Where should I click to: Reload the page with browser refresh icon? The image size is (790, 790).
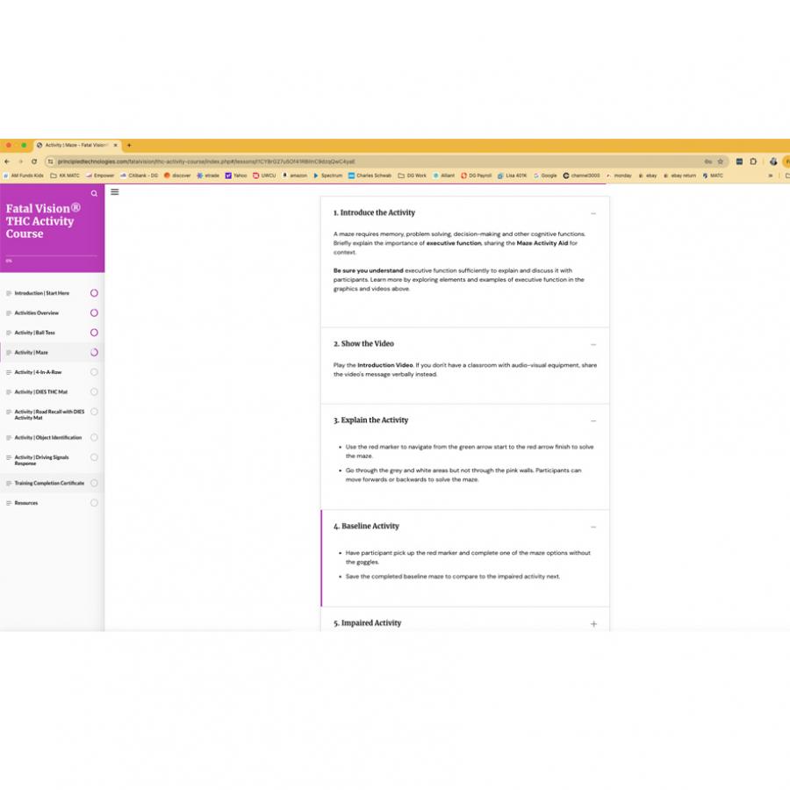point(34,162)
